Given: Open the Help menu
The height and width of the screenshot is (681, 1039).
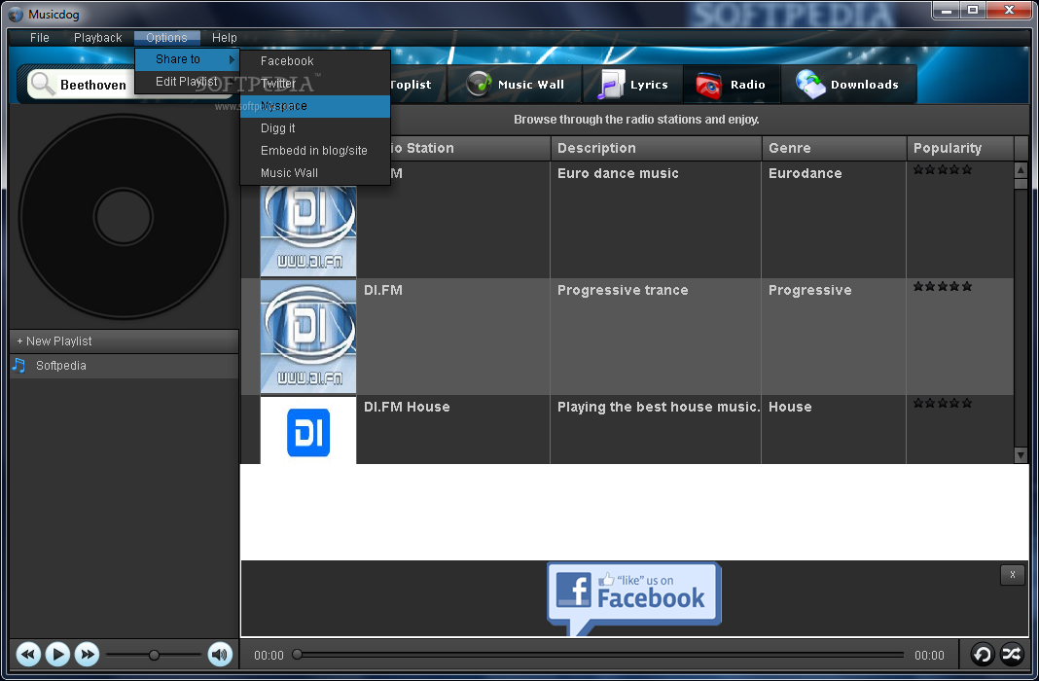Looking at the screenshot, I should (x=225, y=38).
